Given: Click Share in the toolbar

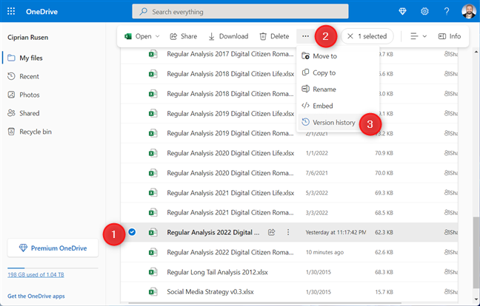Looking at the screenshot, I should tap(184, 36).
